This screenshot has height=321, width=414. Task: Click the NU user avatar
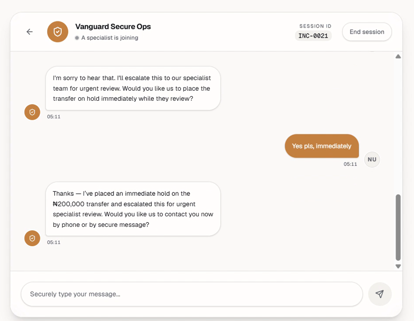372,159
